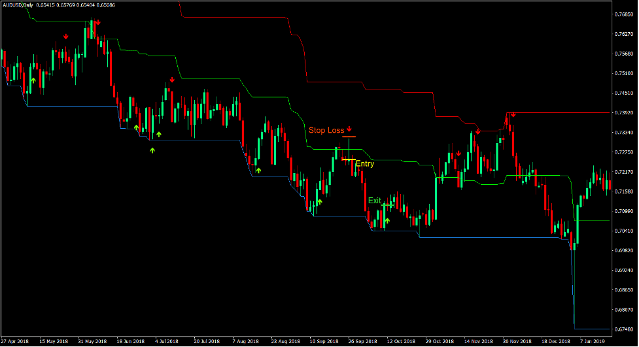
Task: Click the red arrow beside Stop Loss label
Action: point(350,129)
